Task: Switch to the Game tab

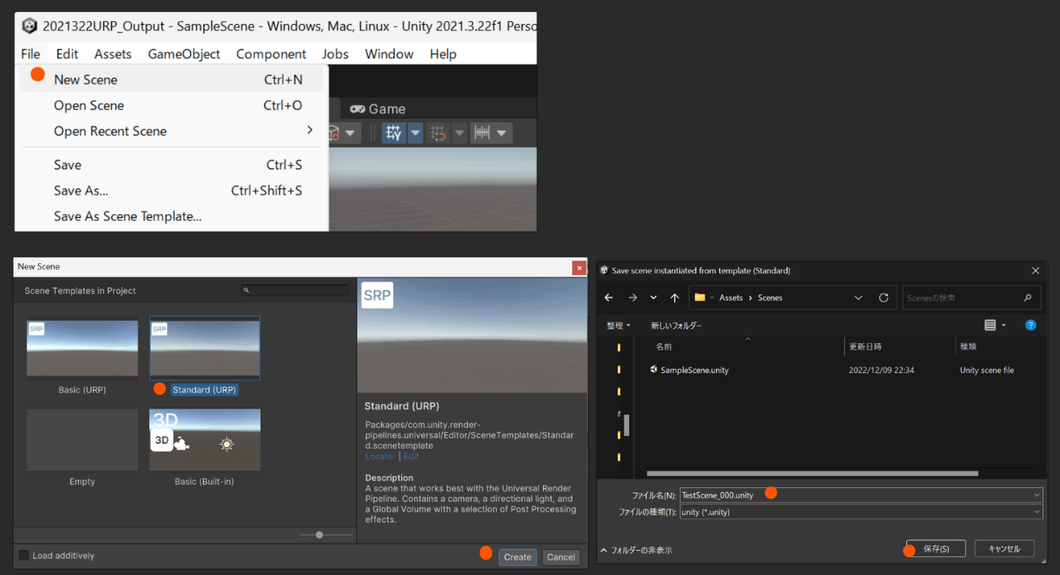Action: [378, 109]
